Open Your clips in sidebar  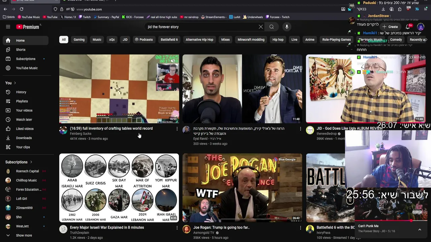coord(26,147)
